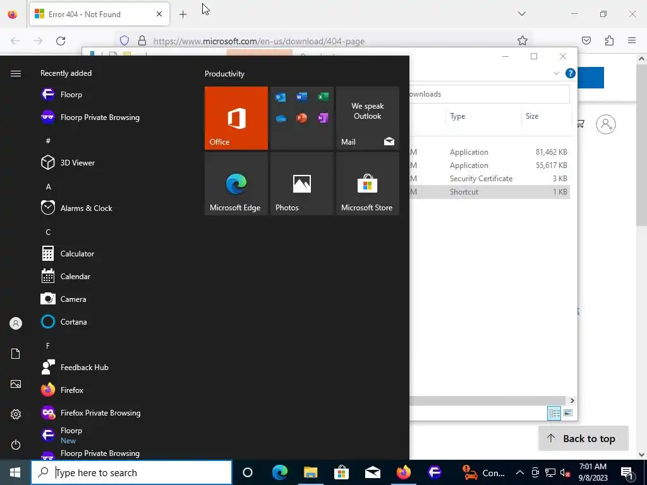Screen dimensions: 647x485
Task: Open the Microsoft Edge tile
Action: point(236,184)
